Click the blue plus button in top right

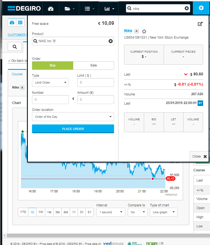click(201, 8)
